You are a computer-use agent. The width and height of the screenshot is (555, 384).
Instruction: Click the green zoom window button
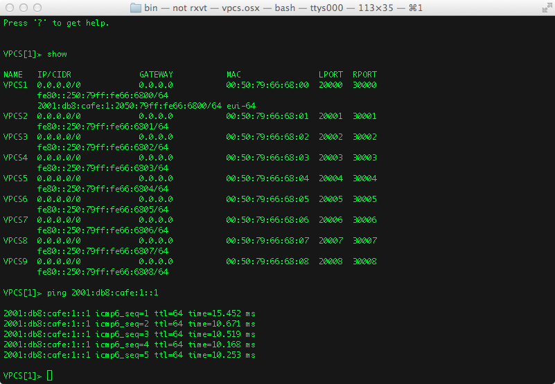tap(37, 8)
